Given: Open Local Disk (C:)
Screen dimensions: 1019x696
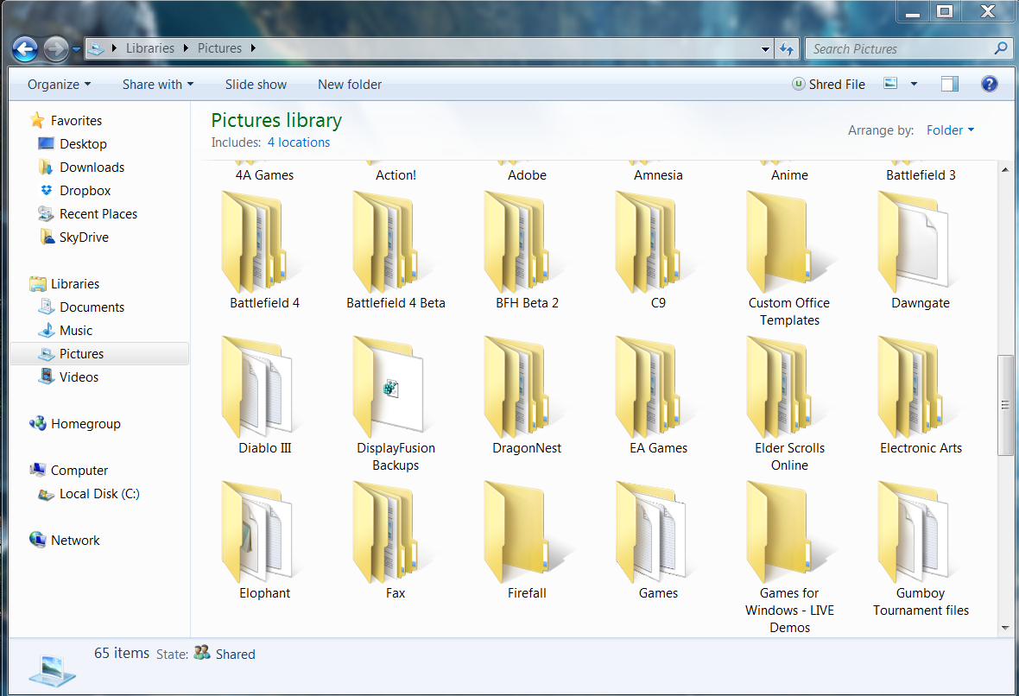Looking at the screenshot, I should (98, 494).
